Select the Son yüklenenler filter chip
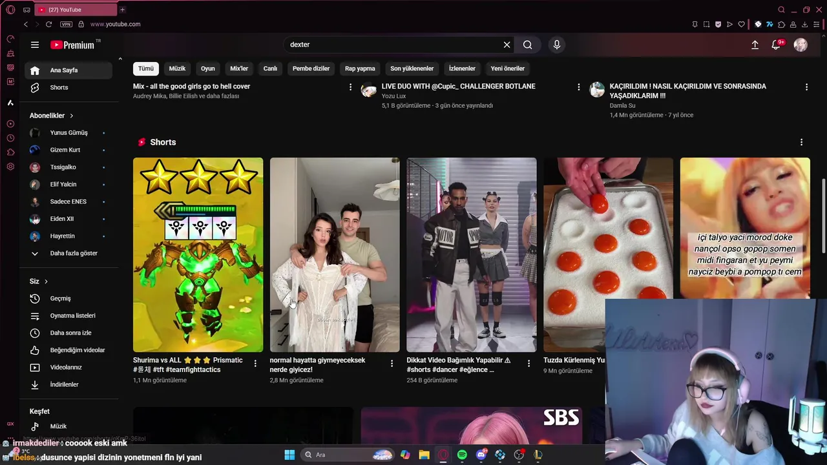 412,68
